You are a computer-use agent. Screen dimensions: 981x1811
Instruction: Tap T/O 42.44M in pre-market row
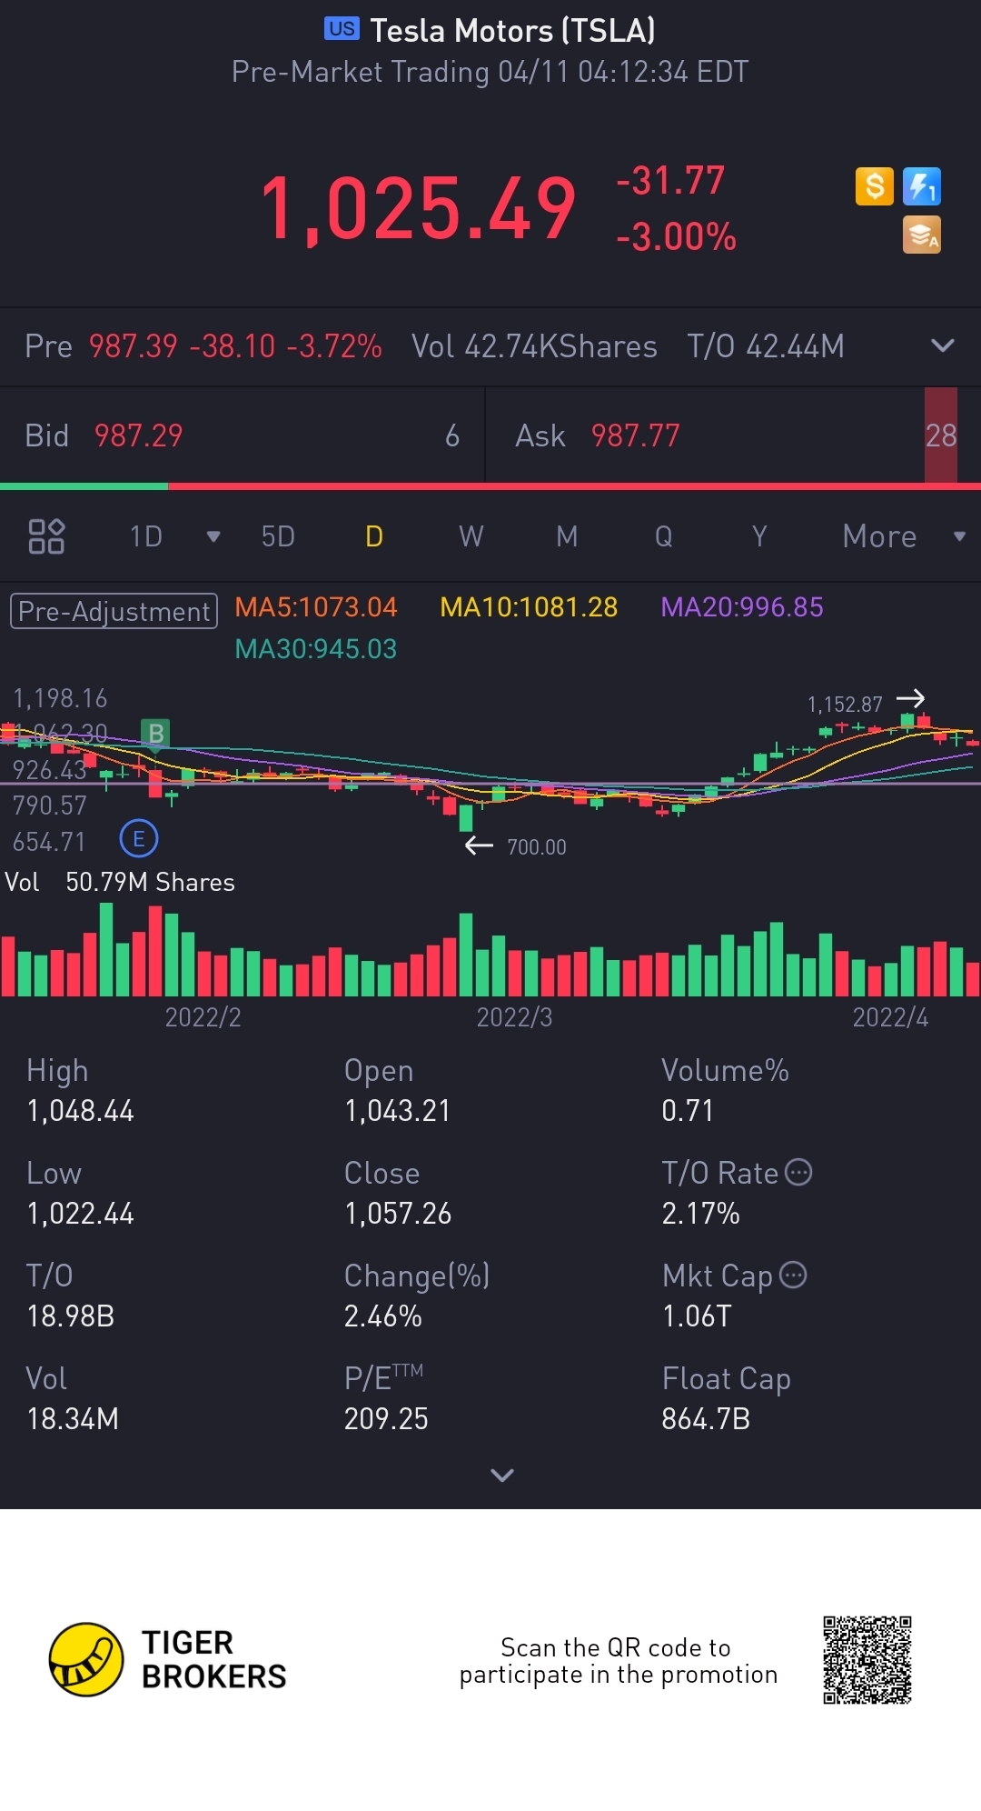(x=766, y=346)
